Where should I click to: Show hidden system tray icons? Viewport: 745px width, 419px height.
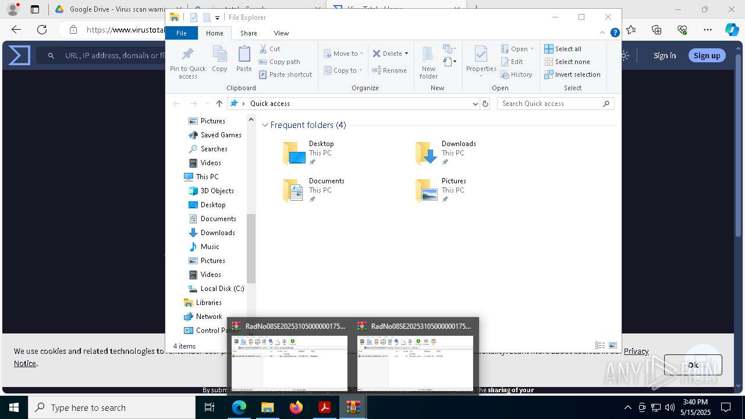[x=627, y=407]
